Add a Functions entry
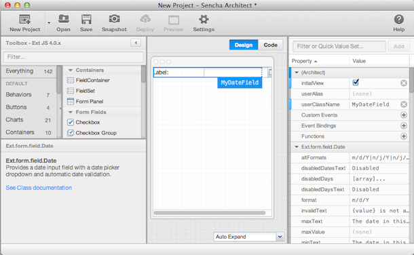Image resolution: width=414 pixels, height=255 pixels. (x=404, y=136)
